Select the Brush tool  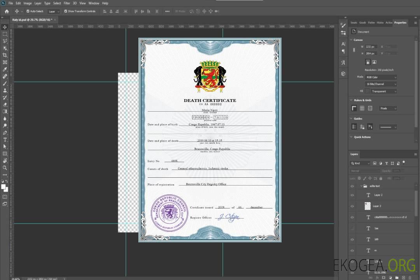tap(5, 83)
